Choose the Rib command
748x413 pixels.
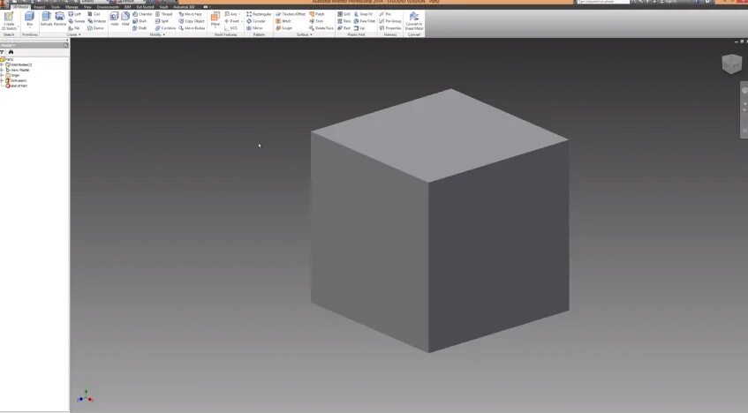[x=74, y=28]
